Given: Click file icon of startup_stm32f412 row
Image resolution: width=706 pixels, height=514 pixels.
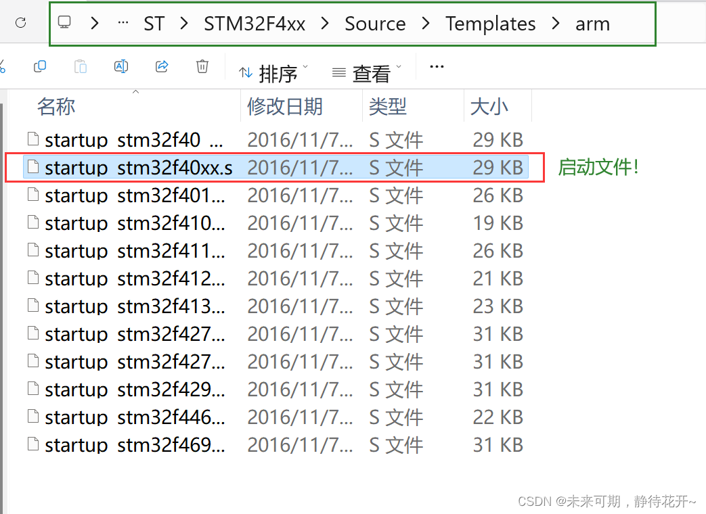Looking at the screenshot, I should coord(33,278).
